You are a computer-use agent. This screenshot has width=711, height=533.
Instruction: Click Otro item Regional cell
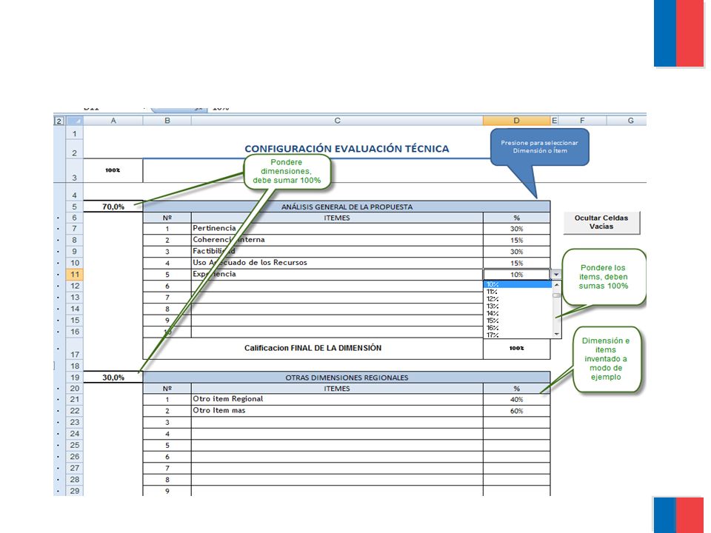tap(337, 399)
